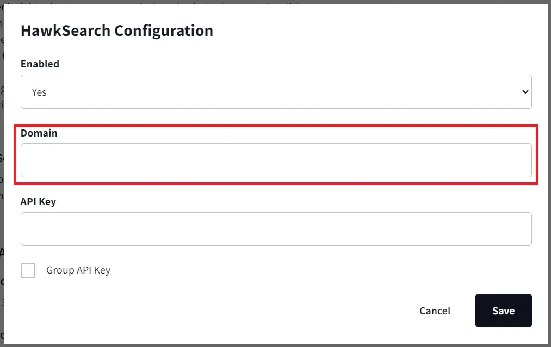Screen dimensions: 551x347
Task: Click the HawkSearch Configuration dialog title
Action: (116, 30)
